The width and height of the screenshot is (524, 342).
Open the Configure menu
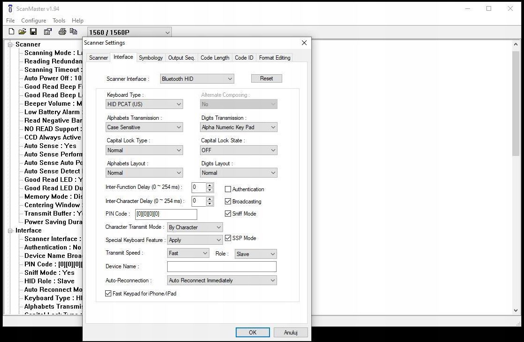click(33, 20)
